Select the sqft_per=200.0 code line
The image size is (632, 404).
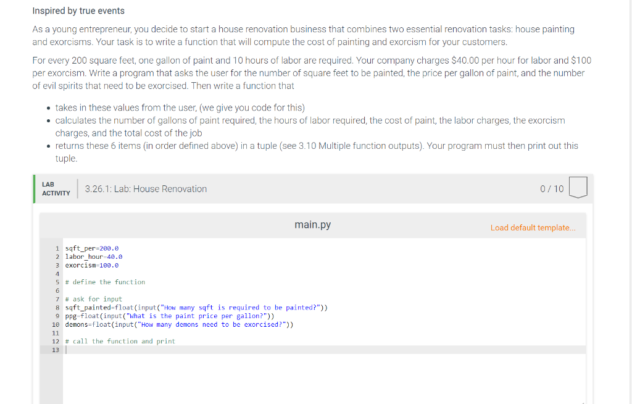(91, 248)
